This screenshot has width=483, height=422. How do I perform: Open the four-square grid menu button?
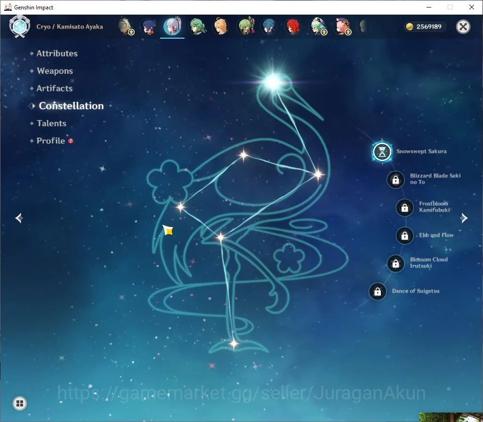pyautogui.click(x=20, y=403)
